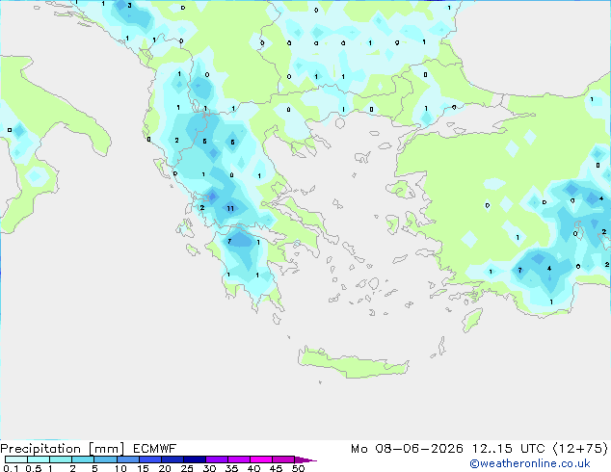611x472 pixels.
Task: Click the '12..15 UTC' time text
Action: [x=508, y=449]
